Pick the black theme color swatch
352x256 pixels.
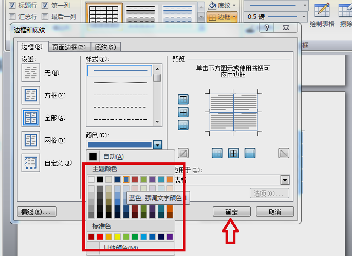point(100,179)
